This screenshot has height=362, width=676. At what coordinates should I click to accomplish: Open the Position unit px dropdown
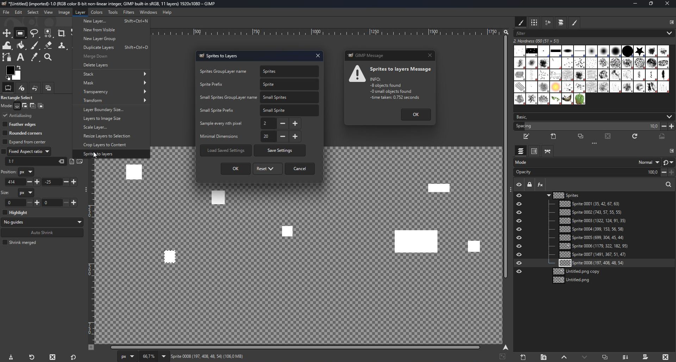tap(26, 172)
